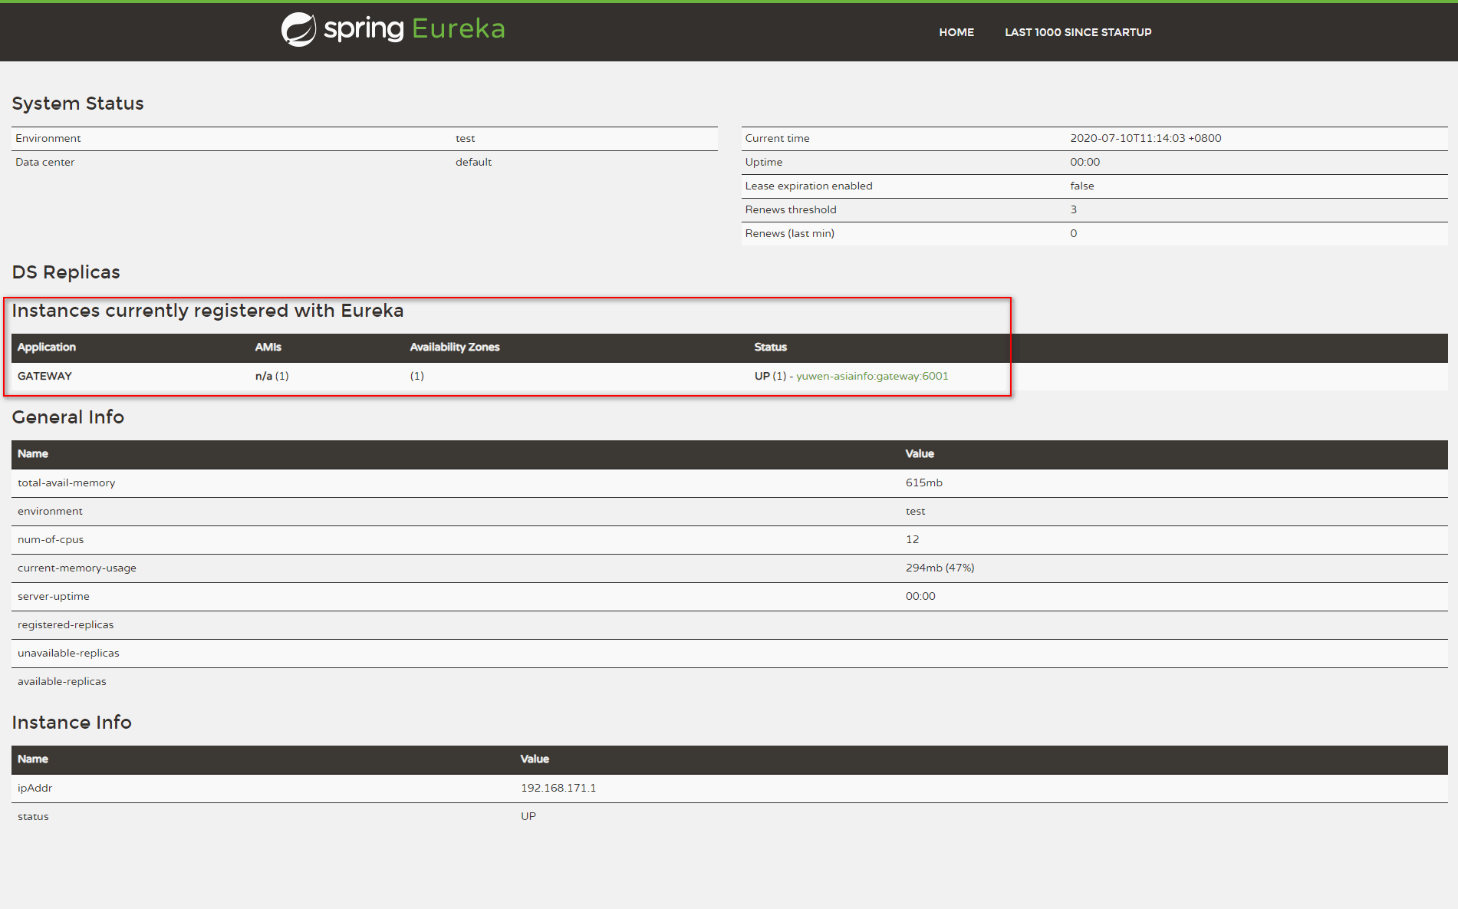Image resolution: width=1458 pixels, height=909 pixels.
Task: Click the registered-replicas row name
Action: click(66, 624)
